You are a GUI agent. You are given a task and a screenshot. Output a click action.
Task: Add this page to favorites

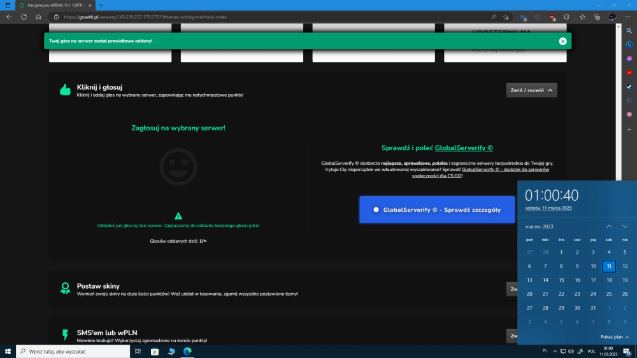(506, 17)
